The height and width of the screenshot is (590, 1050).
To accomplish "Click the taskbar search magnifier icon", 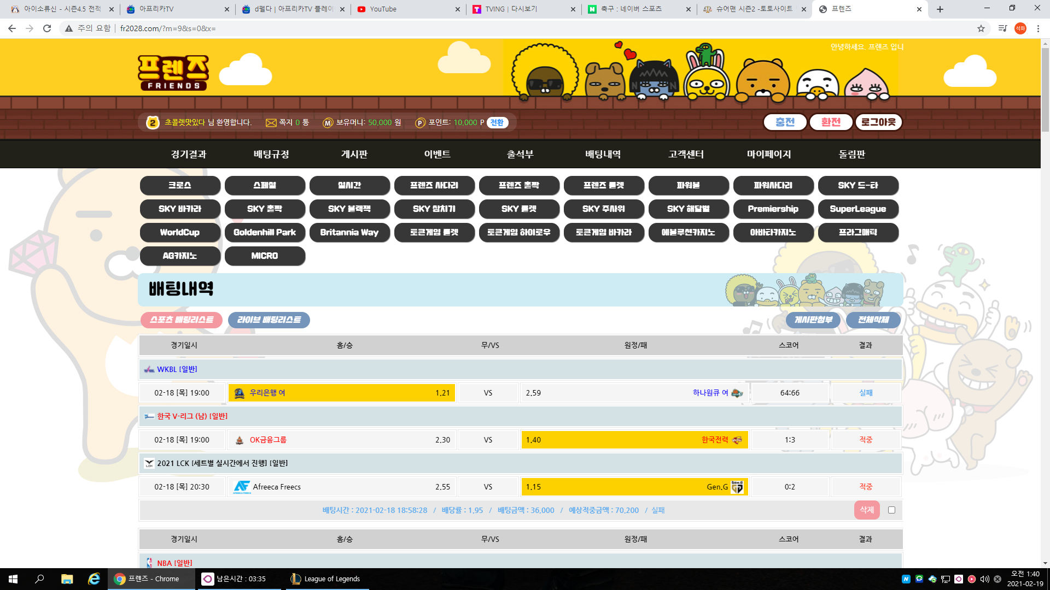I will click(x=39, y=579).
